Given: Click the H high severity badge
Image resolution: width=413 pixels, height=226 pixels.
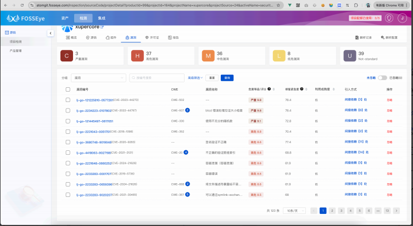Looking at the screenshot, I should click(x=137, y=56).
